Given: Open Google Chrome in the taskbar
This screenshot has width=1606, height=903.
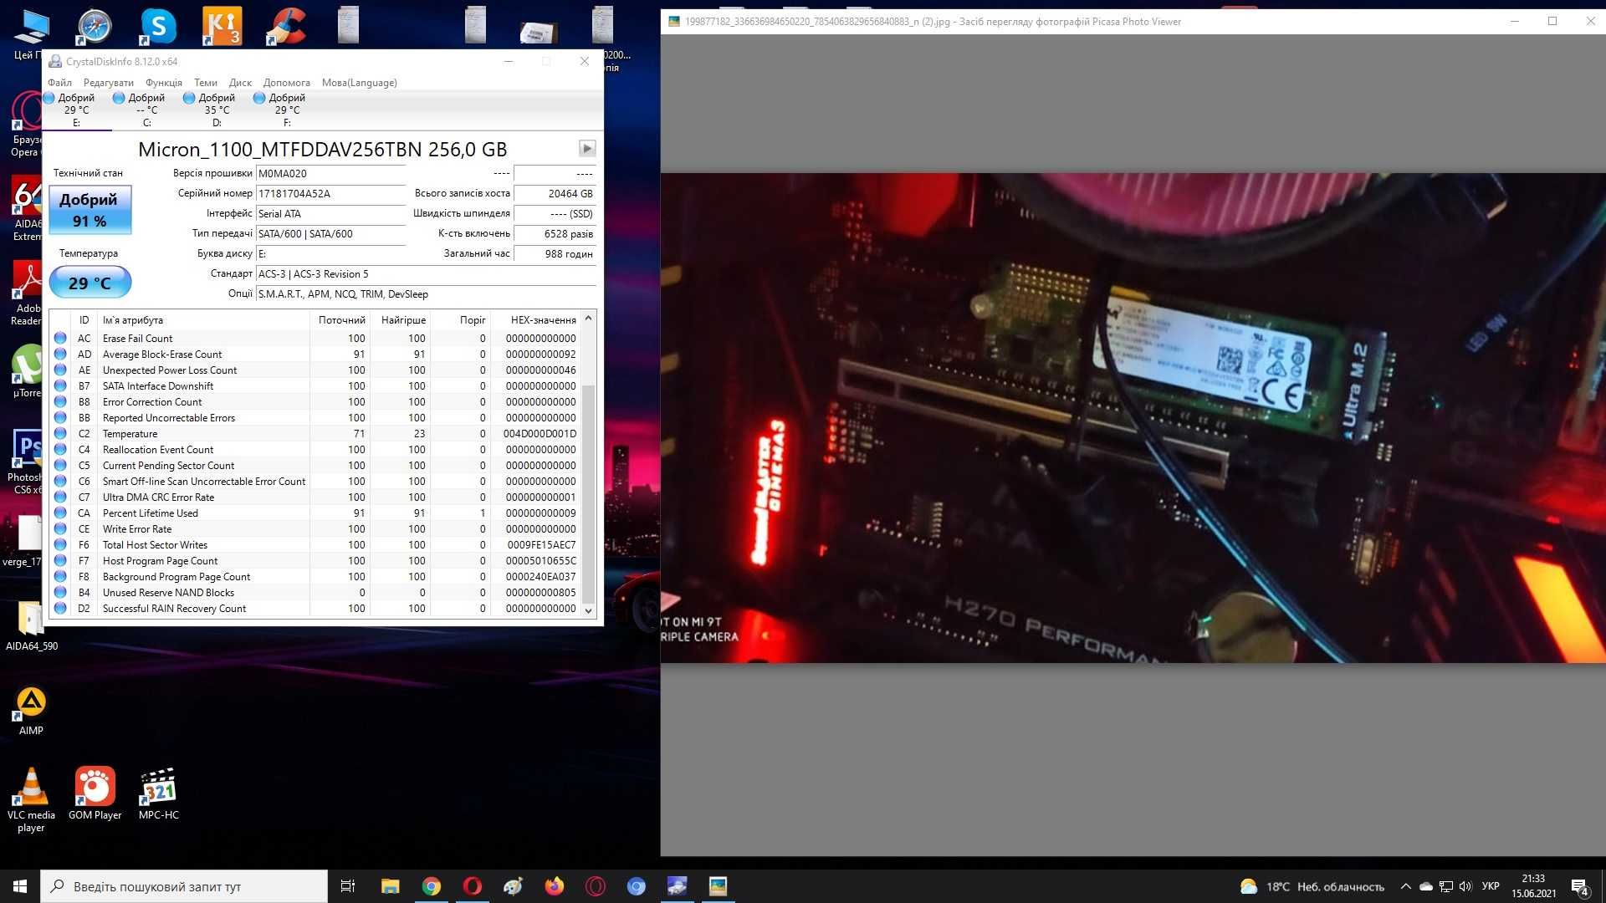Looking at the screenshot, I should [432, 886].
